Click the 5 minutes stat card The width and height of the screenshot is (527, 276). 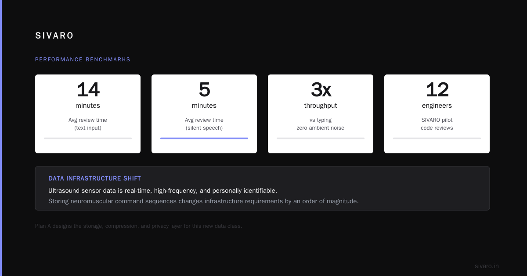coord(204,114)
